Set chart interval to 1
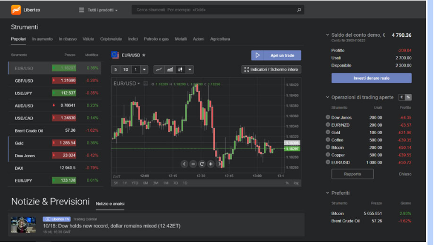 pos(136,70)
